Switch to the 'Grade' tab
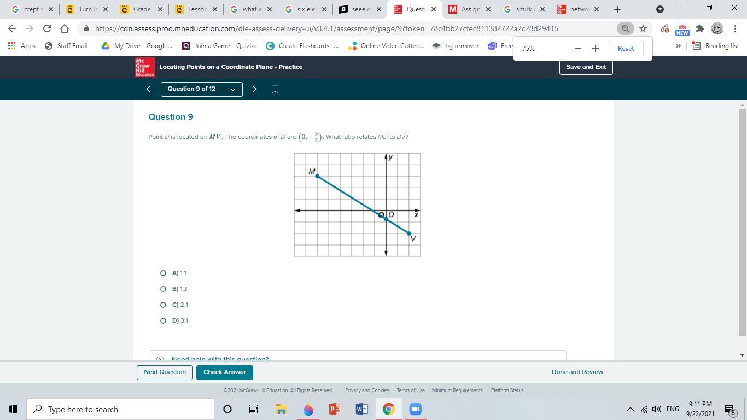 [x=140, y=9]
